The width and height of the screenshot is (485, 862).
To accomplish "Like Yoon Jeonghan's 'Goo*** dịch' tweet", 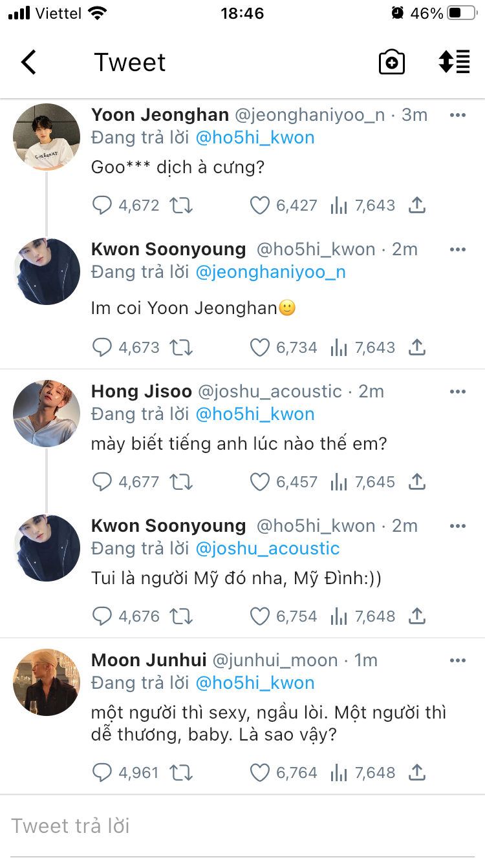I will pos(260,205).
